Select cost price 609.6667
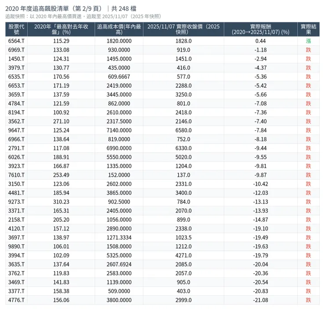This screenshot has width=325, height=310. [x=119, y=77]
